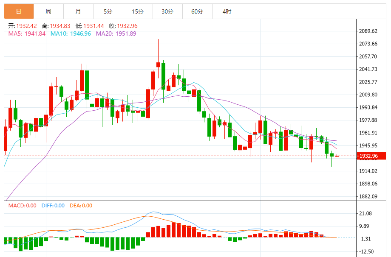Click the 1914.02 price axis label
This screenshot has width=391, height=257.
(x=368, y=171)
